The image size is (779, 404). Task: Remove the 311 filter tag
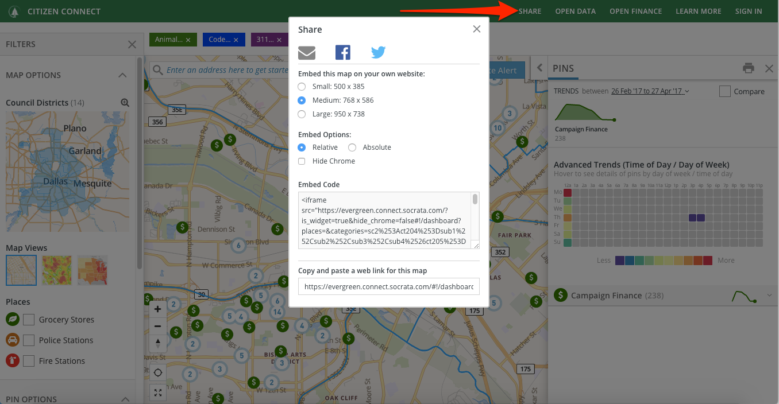(280, 40)
